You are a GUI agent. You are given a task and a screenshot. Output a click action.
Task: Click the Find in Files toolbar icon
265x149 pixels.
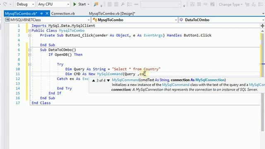coord(96,5)
